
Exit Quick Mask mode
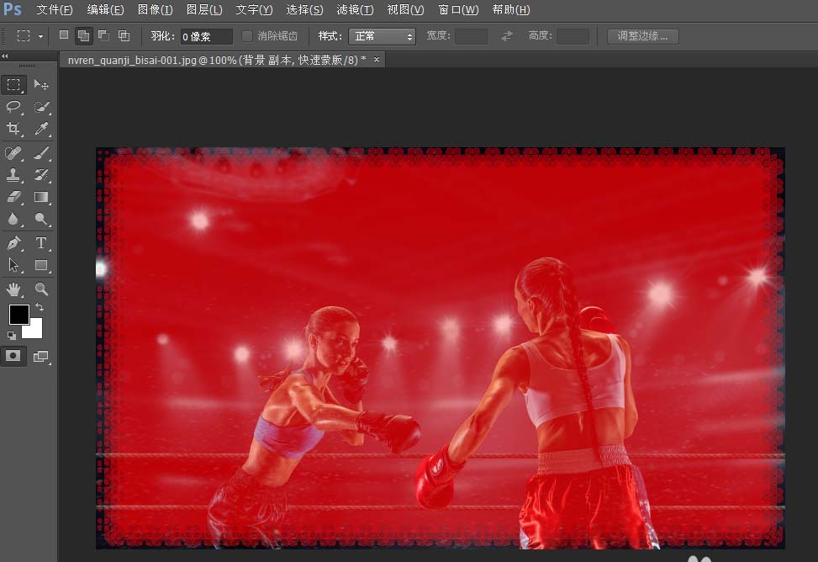pyautogui.click(x=13, y=356)
